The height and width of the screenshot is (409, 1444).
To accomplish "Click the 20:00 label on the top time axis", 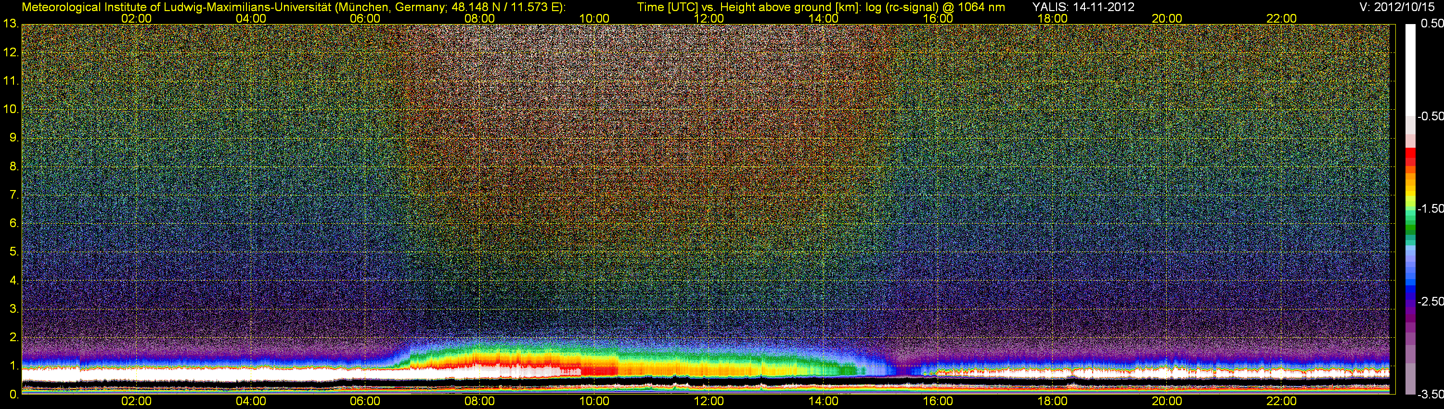I will [x=1167, y=18].
